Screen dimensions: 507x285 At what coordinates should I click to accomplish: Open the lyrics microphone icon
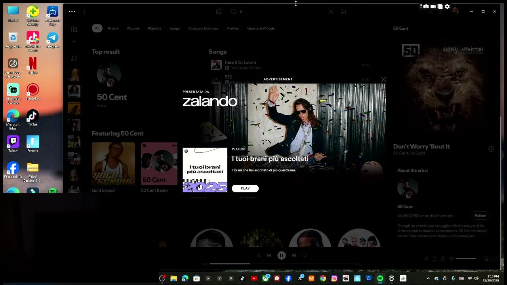[x=426, y=258]
